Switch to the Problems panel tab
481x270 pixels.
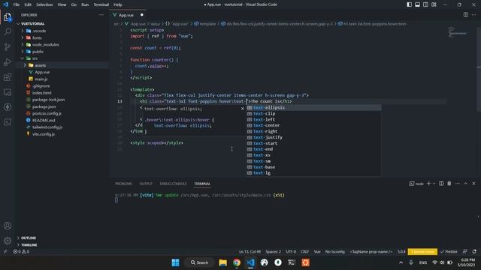pyautogui.click(x=123, y=184)
